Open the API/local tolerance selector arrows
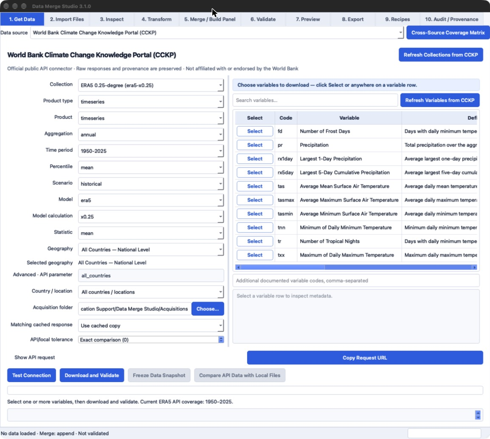490x439 pixels. click(x=221, y=339)
